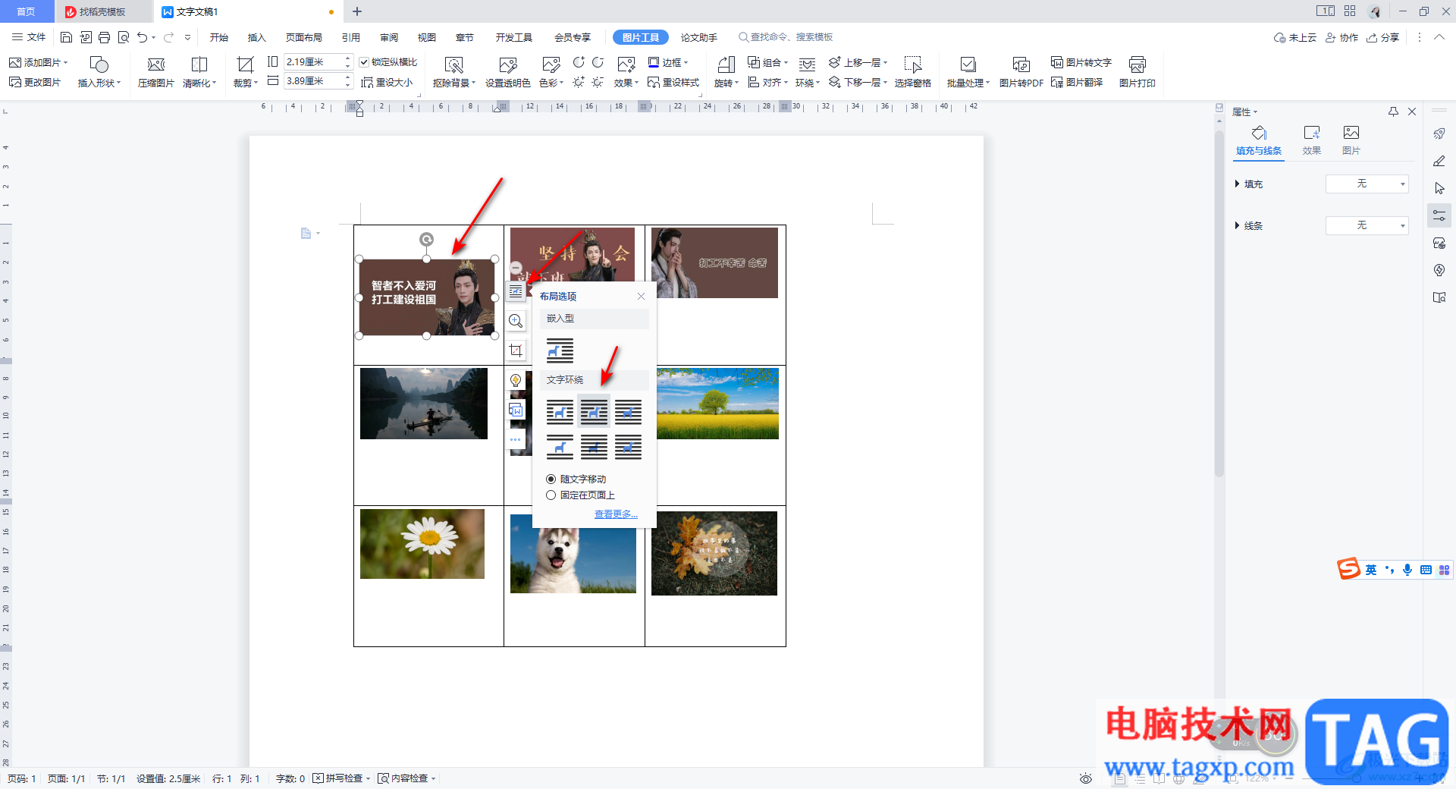1456x789 pixels.
Task: Open the 选择窗格 selection pane
Action: coord(913,72)
